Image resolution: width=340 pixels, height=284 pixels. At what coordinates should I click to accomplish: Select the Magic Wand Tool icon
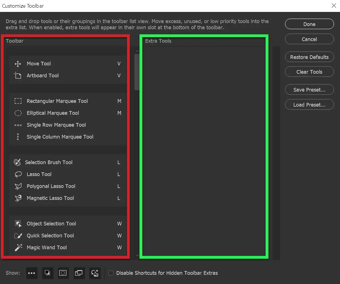pos(18,247)
